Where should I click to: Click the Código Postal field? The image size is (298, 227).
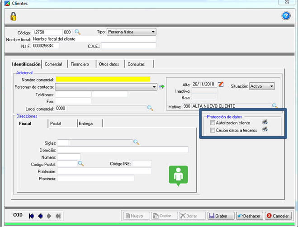[x=67, y=164]
